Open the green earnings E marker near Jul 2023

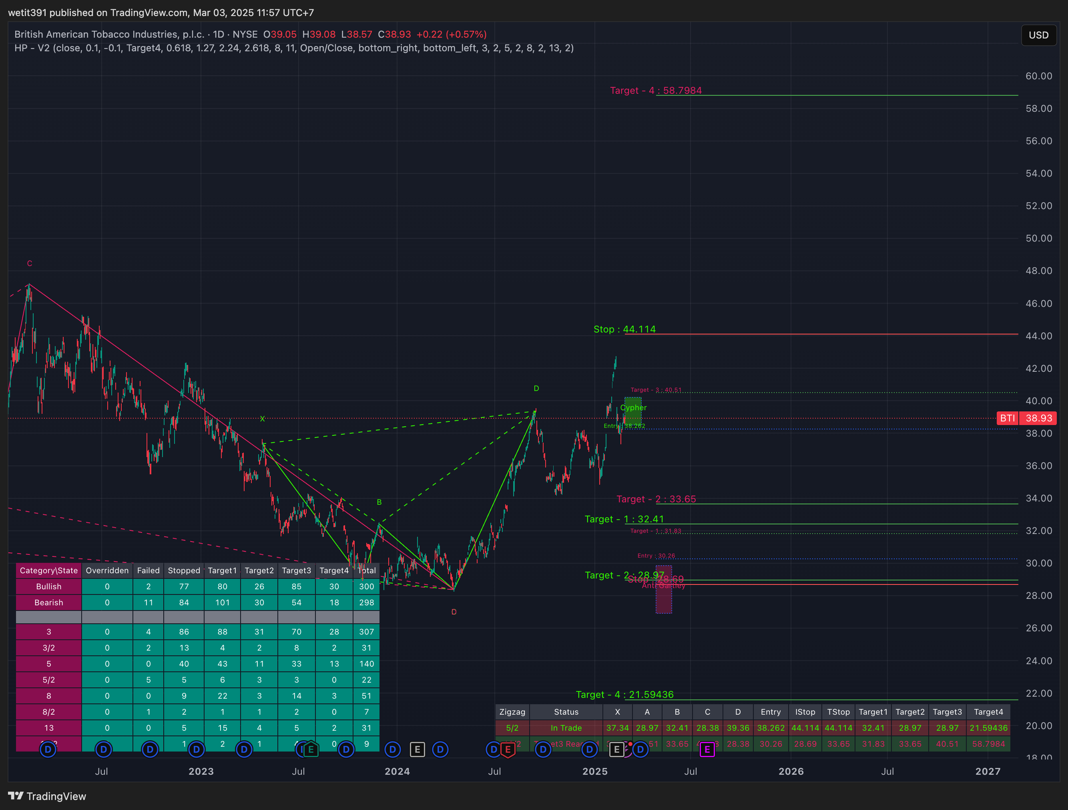click(311, 750)
